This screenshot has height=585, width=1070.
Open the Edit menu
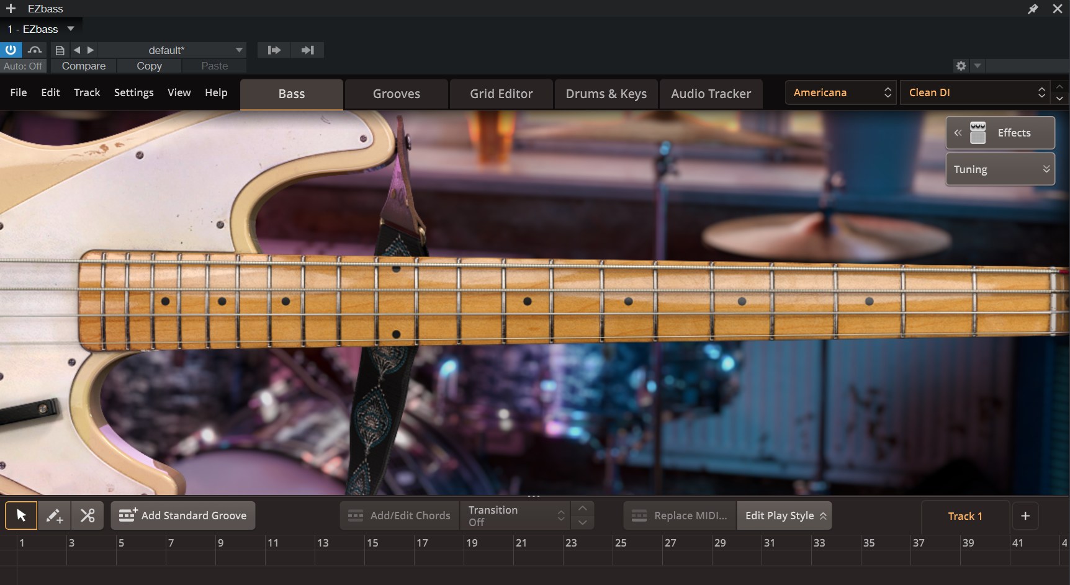pos(50,92)
